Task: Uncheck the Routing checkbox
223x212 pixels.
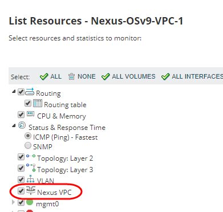Action: click(x=21, y=92)
